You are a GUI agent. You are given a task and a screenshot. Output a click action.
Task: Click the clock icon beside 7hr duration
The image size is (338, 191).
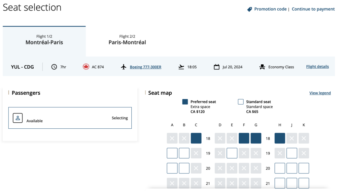point(53,66)
